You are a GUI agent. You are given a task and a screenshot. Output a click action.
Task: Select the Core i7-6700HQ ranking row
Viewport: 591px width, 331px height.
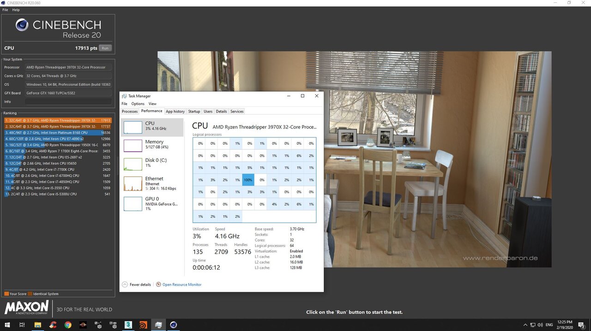point(58,176)
